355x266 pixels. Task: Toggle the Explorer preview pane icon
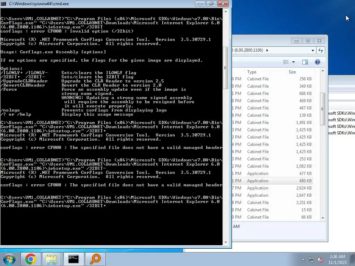305,62
